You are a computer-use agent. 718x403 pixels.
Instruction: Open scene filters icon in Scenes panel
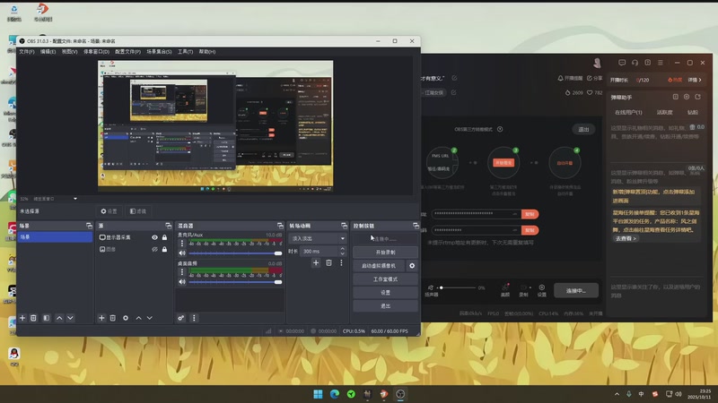[x=47, y=318]
